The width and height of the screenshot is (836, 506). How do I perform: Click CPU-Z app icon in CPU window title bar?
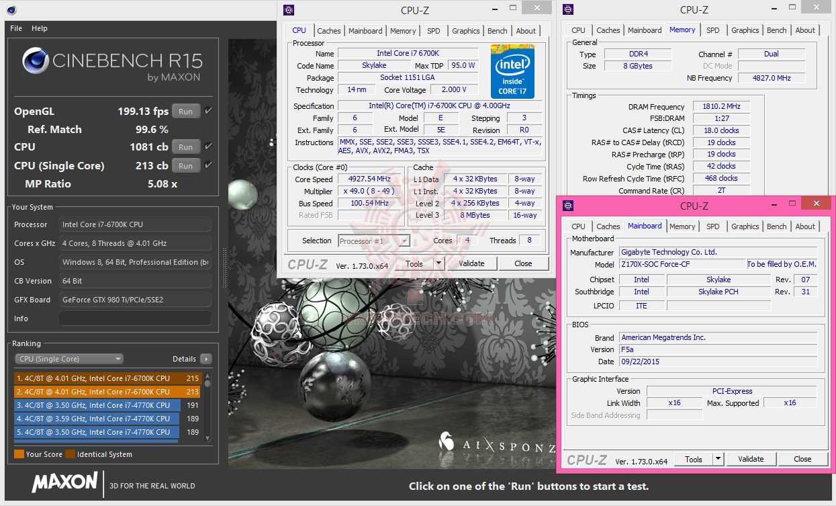(x=288, y=9)
